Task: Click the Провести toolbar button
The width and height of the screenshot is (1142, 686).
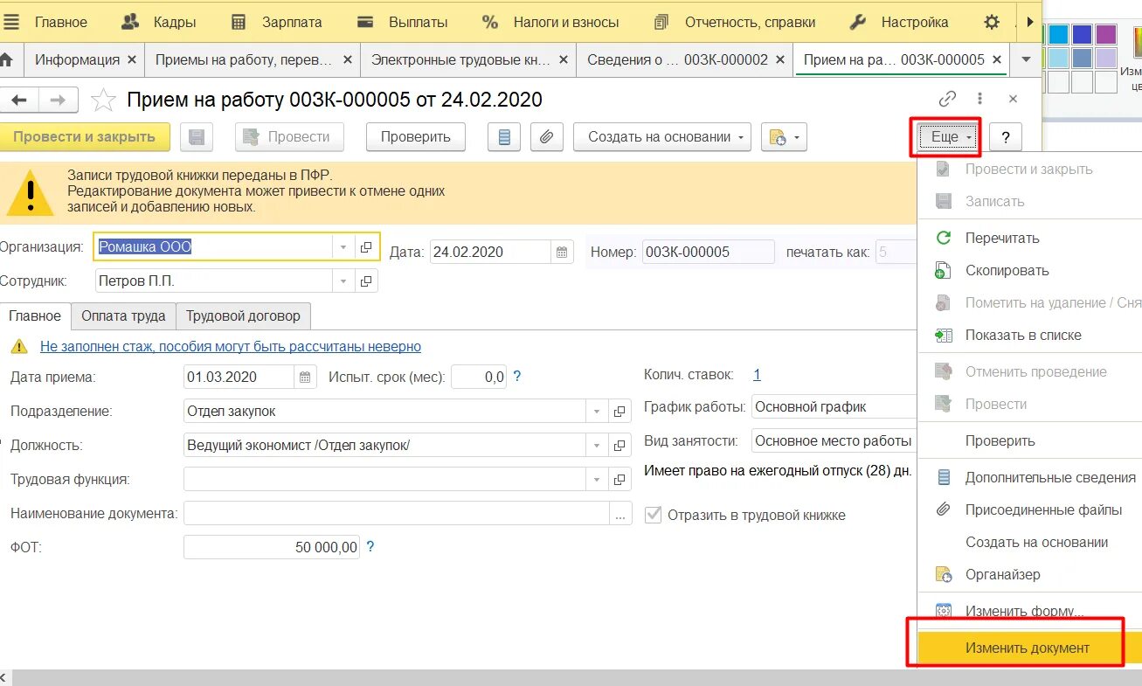Action: coord(289,137)
